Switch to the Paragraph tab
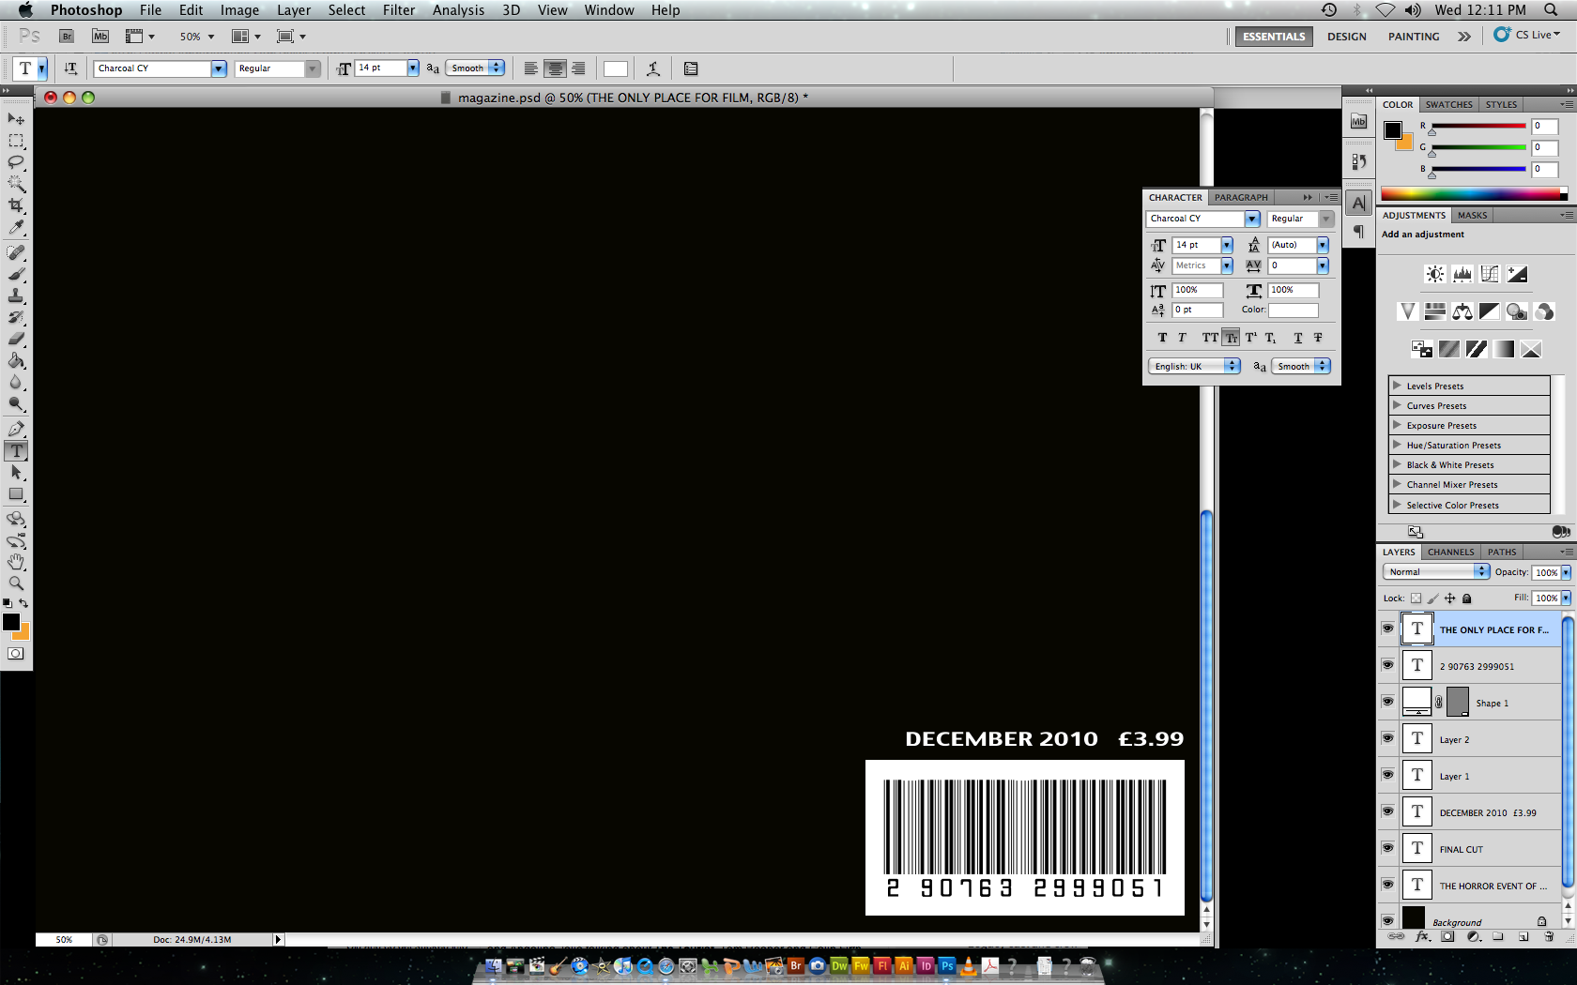The width and height of the screenshot is (1577, 985). tap(1241, 197)
